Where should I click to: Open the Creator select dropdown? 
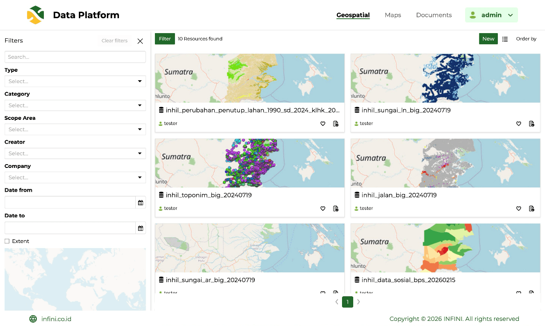(x=75, y=153)
